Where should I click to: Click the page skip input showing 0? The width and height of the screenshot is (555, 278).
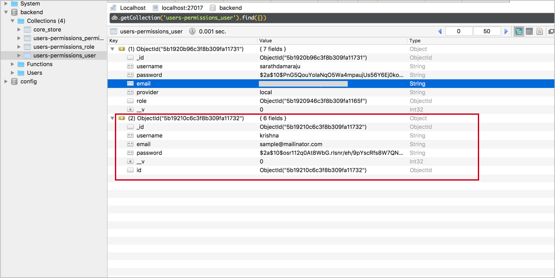click(459, 31)
